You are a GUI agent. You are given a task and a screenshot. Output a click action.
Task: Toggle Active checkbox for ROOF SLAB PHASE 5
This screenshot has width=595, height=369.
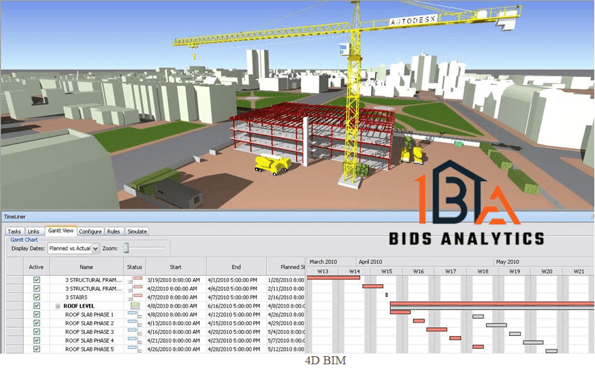(37, 349)
